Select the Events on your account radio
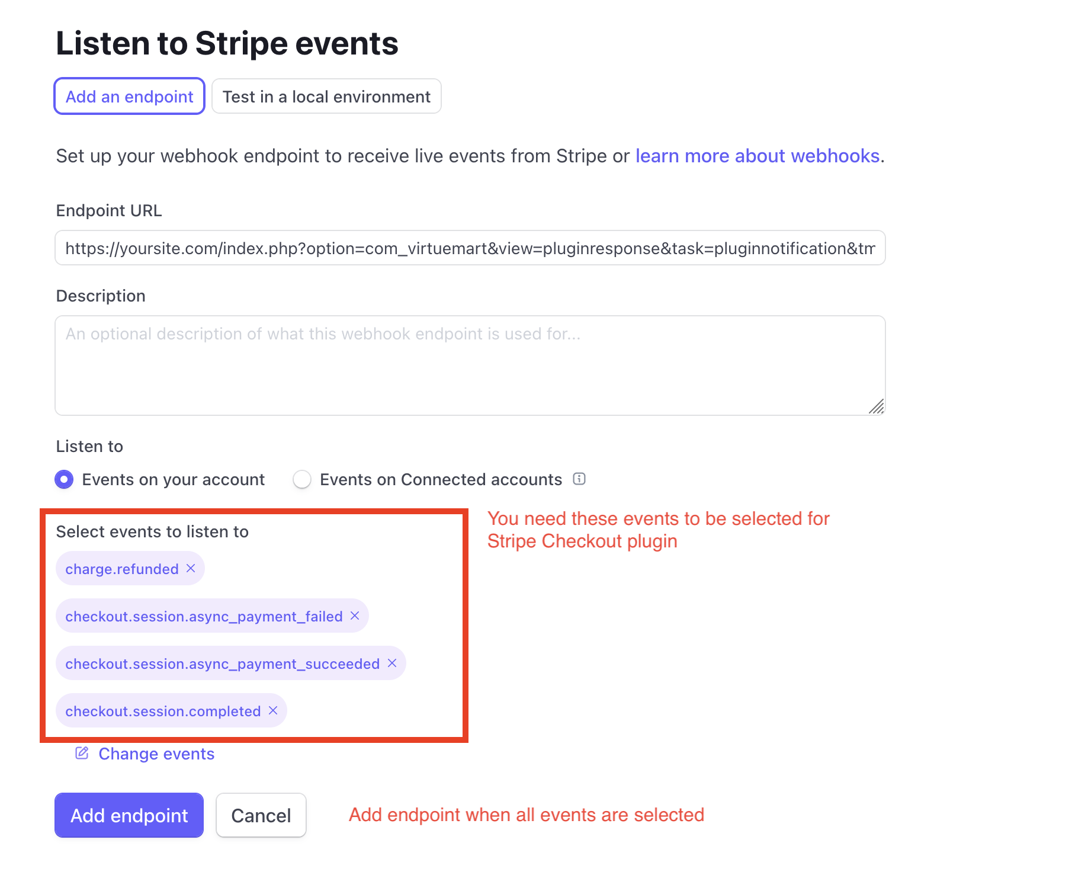1072x891 pixels. [64, 479]
